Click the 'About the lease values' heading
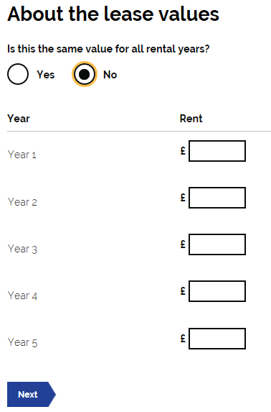271x412 pixels. (113, 14)
